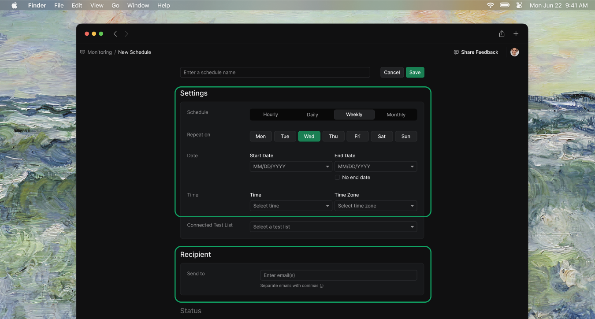Click the Monitoring breadcrumb icon
This screenshot has height=319, width=595.
point(82,52)
